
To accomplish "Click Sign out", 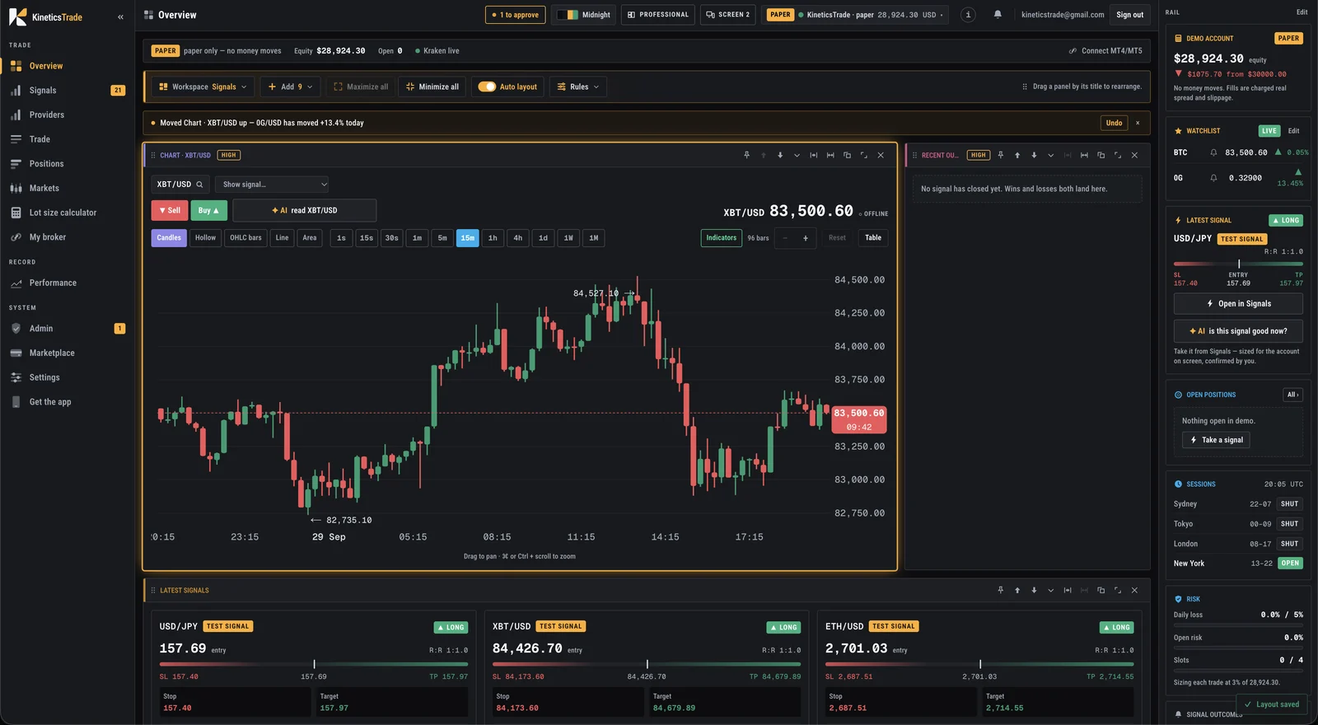I will click(x=1129, y=15).
